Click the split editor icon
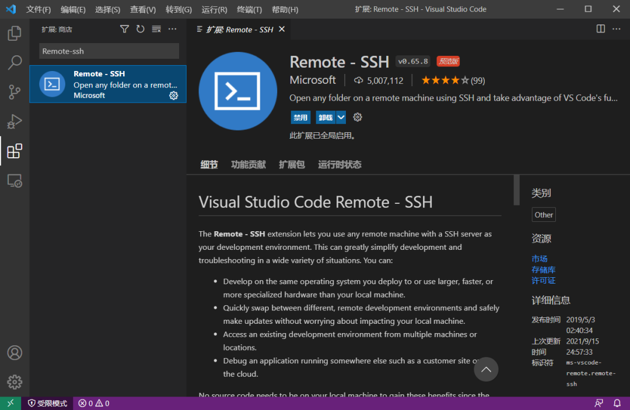The width and height of the screenshot is (630, 410). (601, 29)
